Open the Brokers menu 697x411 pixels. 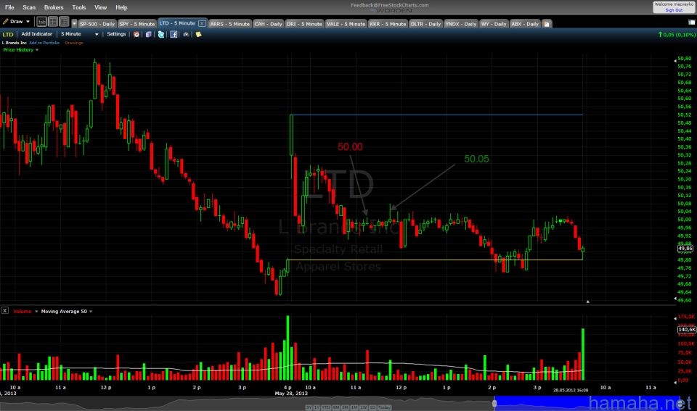pyautogui.click(x=54, y=7)
